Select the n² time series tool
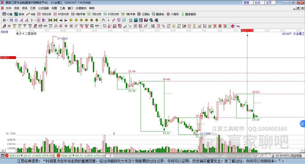The width and height of the screenshot is (305, 164). point(51,26)
